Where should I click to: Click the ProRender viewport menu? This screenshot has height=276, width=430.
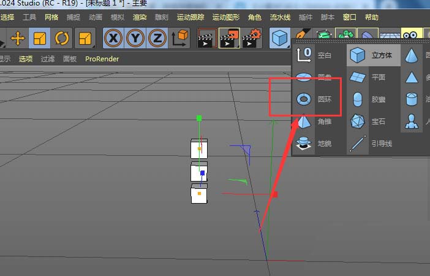(102, 59)
